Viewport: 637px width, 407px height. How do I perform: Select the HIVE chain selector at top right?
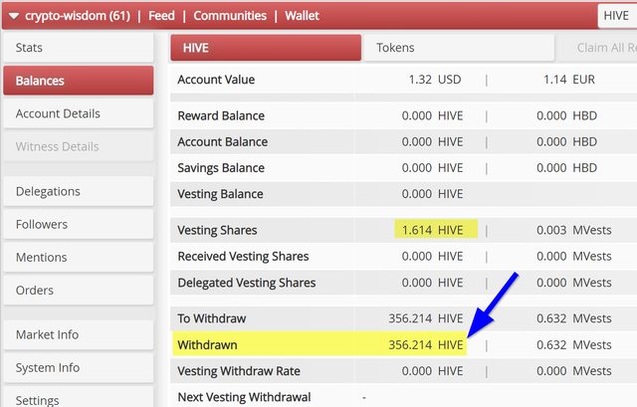(x=617, y=16)
